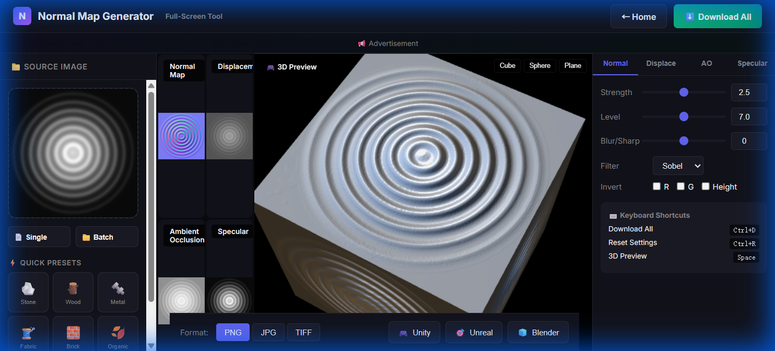Navigate back using the Home button

point(638,16)
